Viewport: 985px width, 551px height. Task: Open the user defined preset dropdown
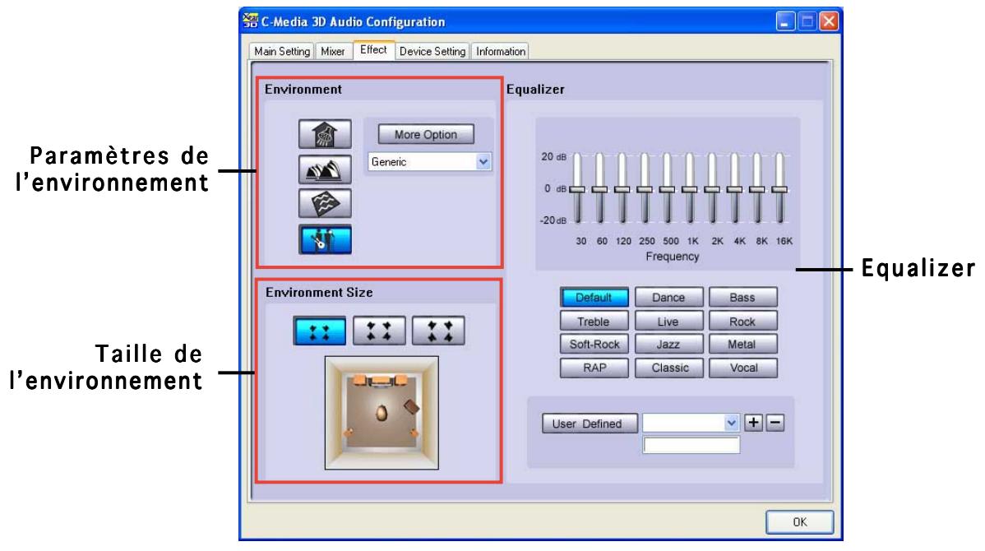[731, 423]
